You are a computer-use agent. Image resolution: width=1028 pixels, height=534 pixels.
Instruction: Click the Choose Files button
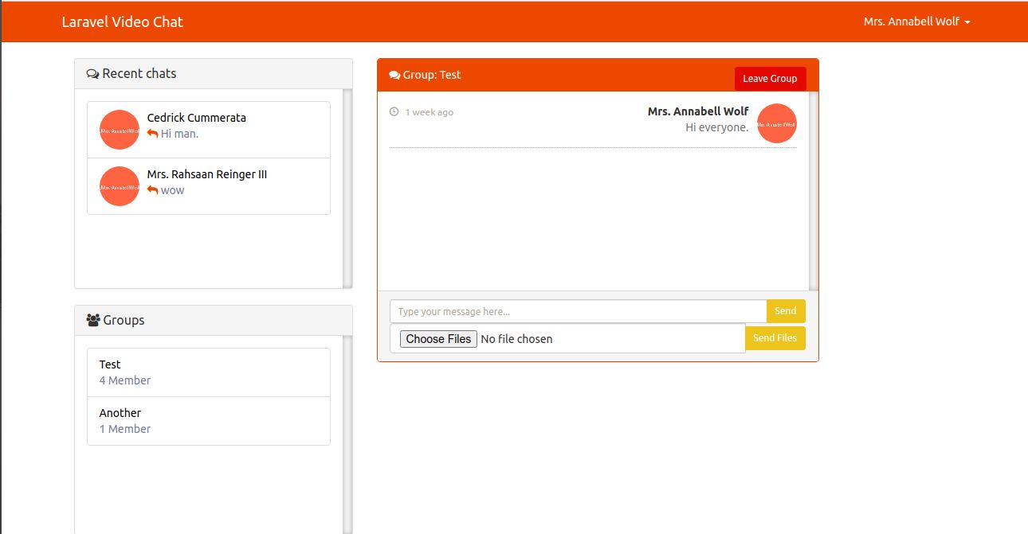438,339
